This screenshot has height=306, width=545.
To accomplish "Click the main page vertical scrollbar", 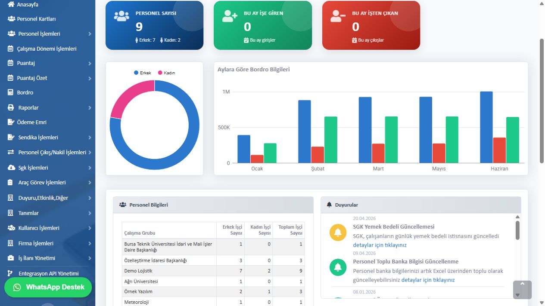I will coord(542,101).
